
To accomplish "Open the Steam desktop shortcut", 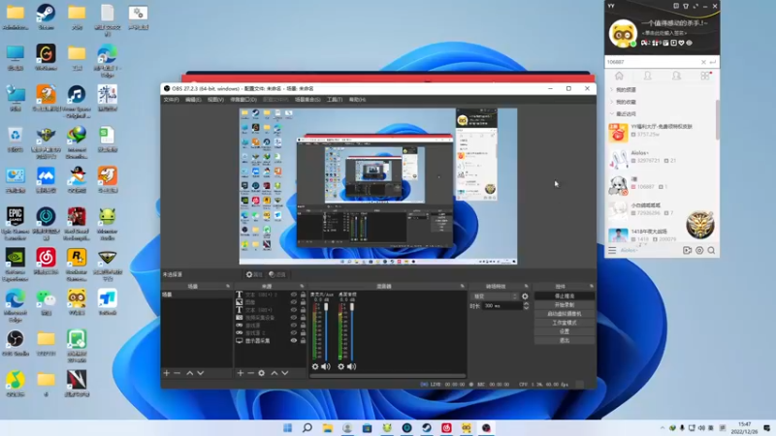I will 46,16.
